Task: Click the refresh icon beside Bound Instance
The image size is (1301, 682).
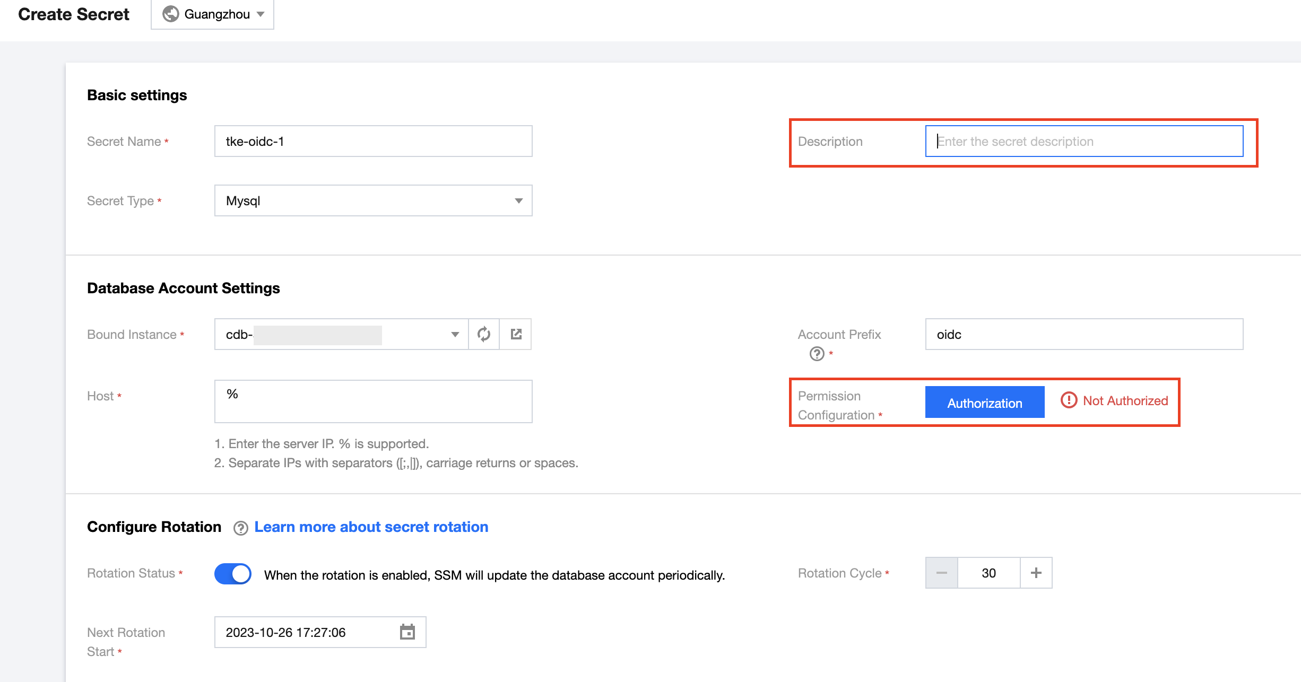Action: coord(483,334)
